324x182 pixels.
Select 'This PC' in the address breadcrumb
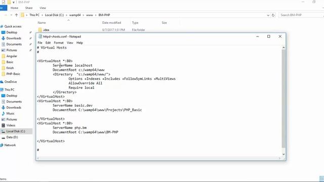[34, 15]
